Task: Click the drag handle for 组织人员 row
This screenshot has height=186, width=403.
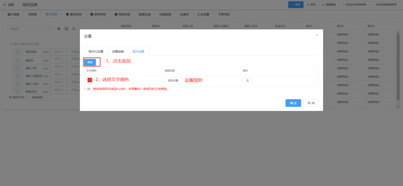Action: coord(18,68)
